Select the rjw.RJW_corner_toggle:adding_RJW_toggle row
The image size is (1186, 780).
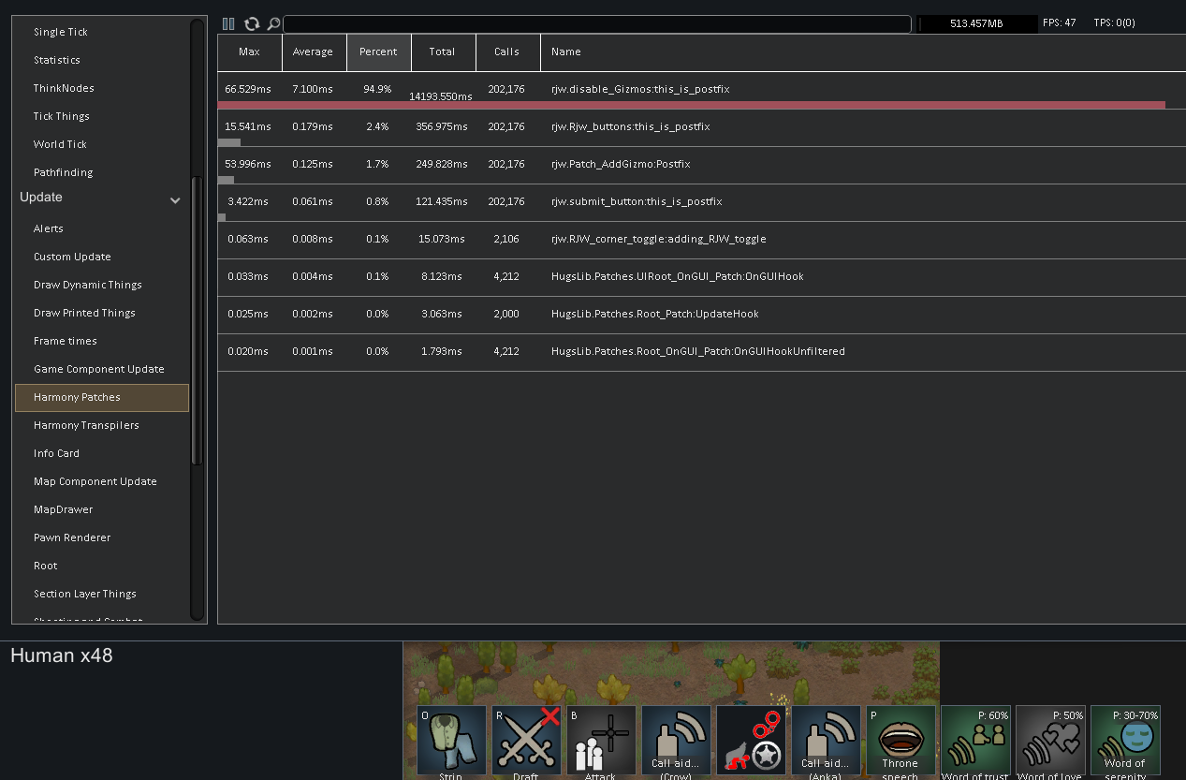[x=701, y=240]
